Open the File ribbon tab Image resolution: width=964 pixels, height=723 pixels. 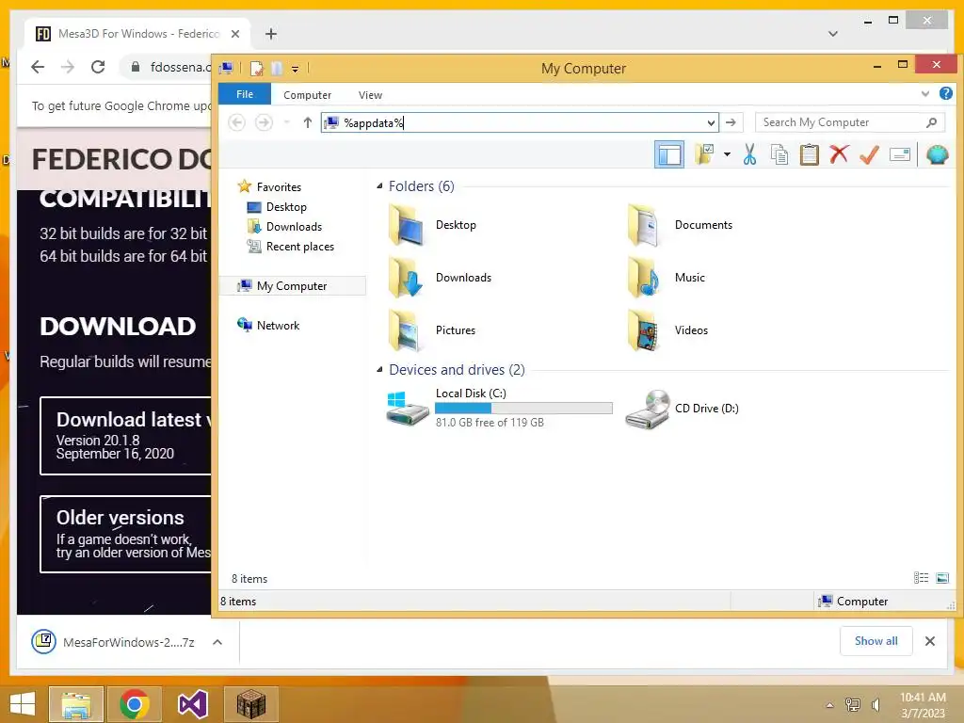coord(245,94)
